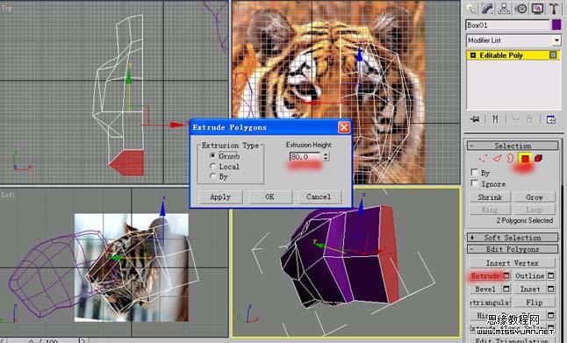567x343 pixels.
Task: Collapse the Selection rollout
Action: pos(513,146)
